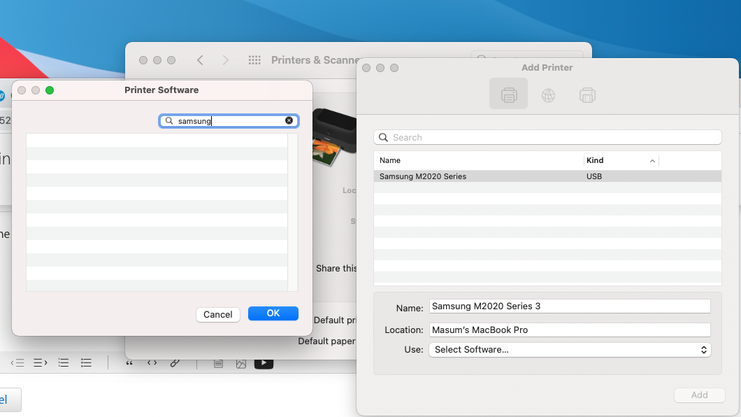Open the Windows printer tab in Add Printer
The width and height of the screenshot is (741, 417).
pyautogui.click(x=587, y=95)
